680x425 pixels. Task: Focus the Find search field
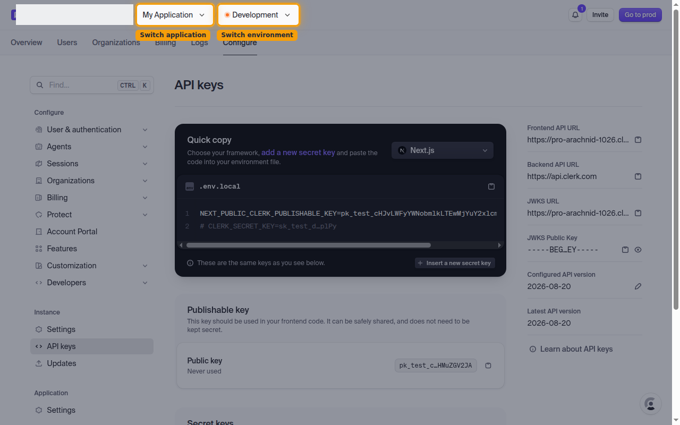[x=92, y=85]
